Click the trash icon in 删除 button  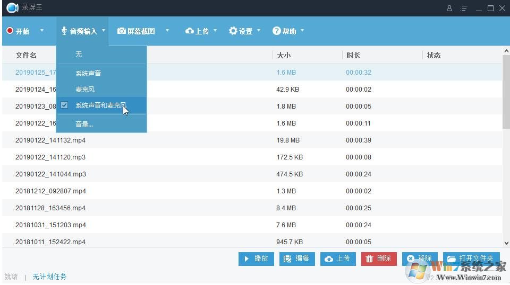[370, 259]
